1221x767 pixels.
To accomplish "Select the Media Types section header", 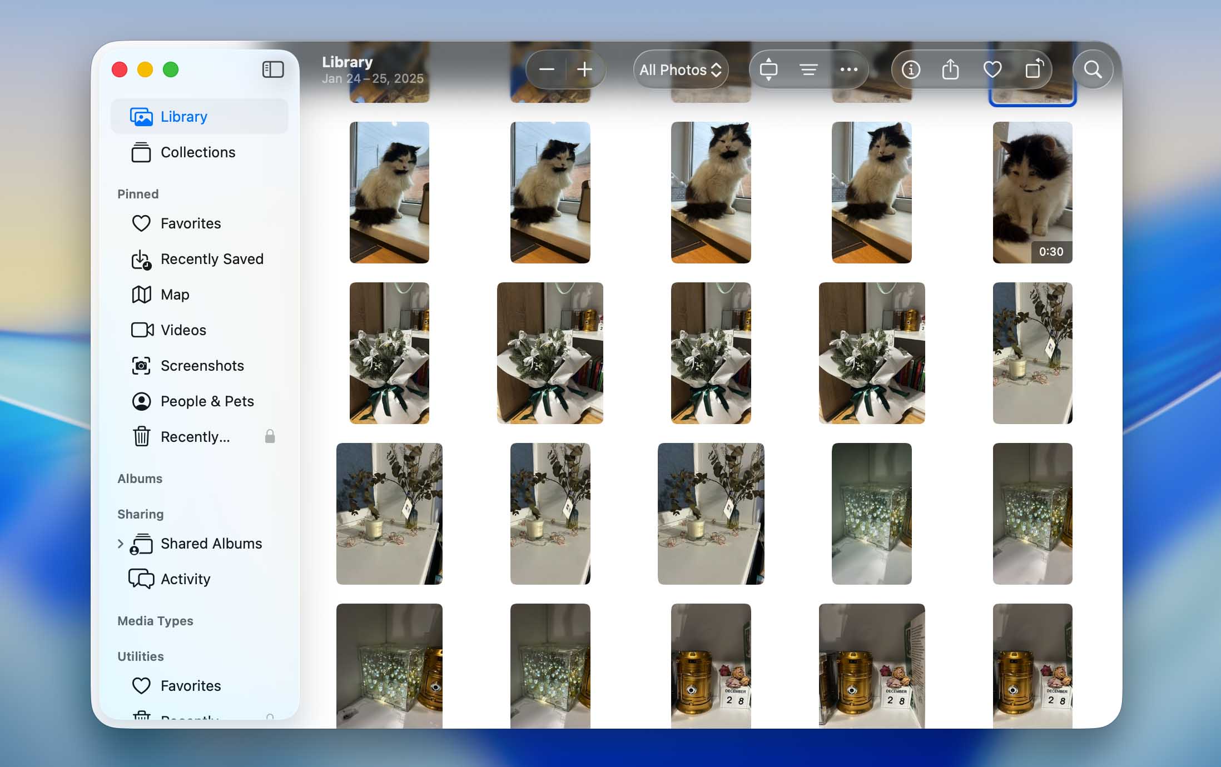I will tap(155, 621).
